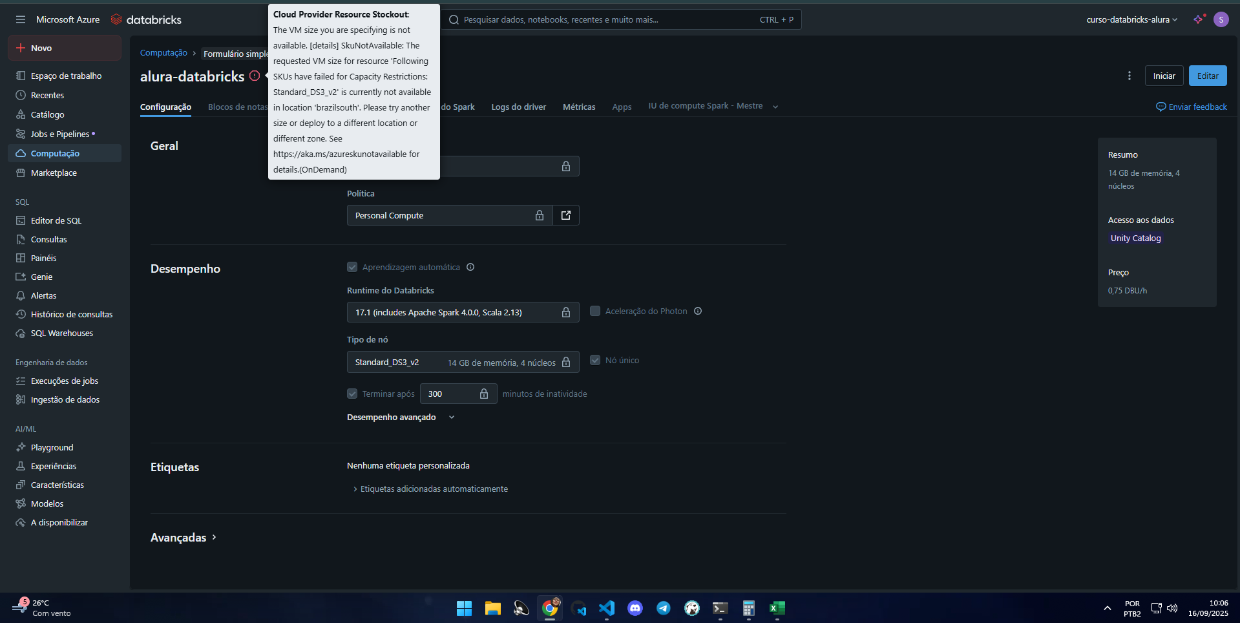Image resolution: width=1240 pixels, height=623 pixels.
Task: Click the Unity Catalog tag
Action: click(1135, 238)
